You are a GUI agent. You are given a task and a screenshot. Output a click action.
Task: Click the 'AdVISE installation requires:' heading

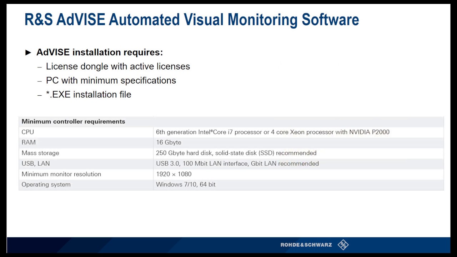click(x=100, y=52)
